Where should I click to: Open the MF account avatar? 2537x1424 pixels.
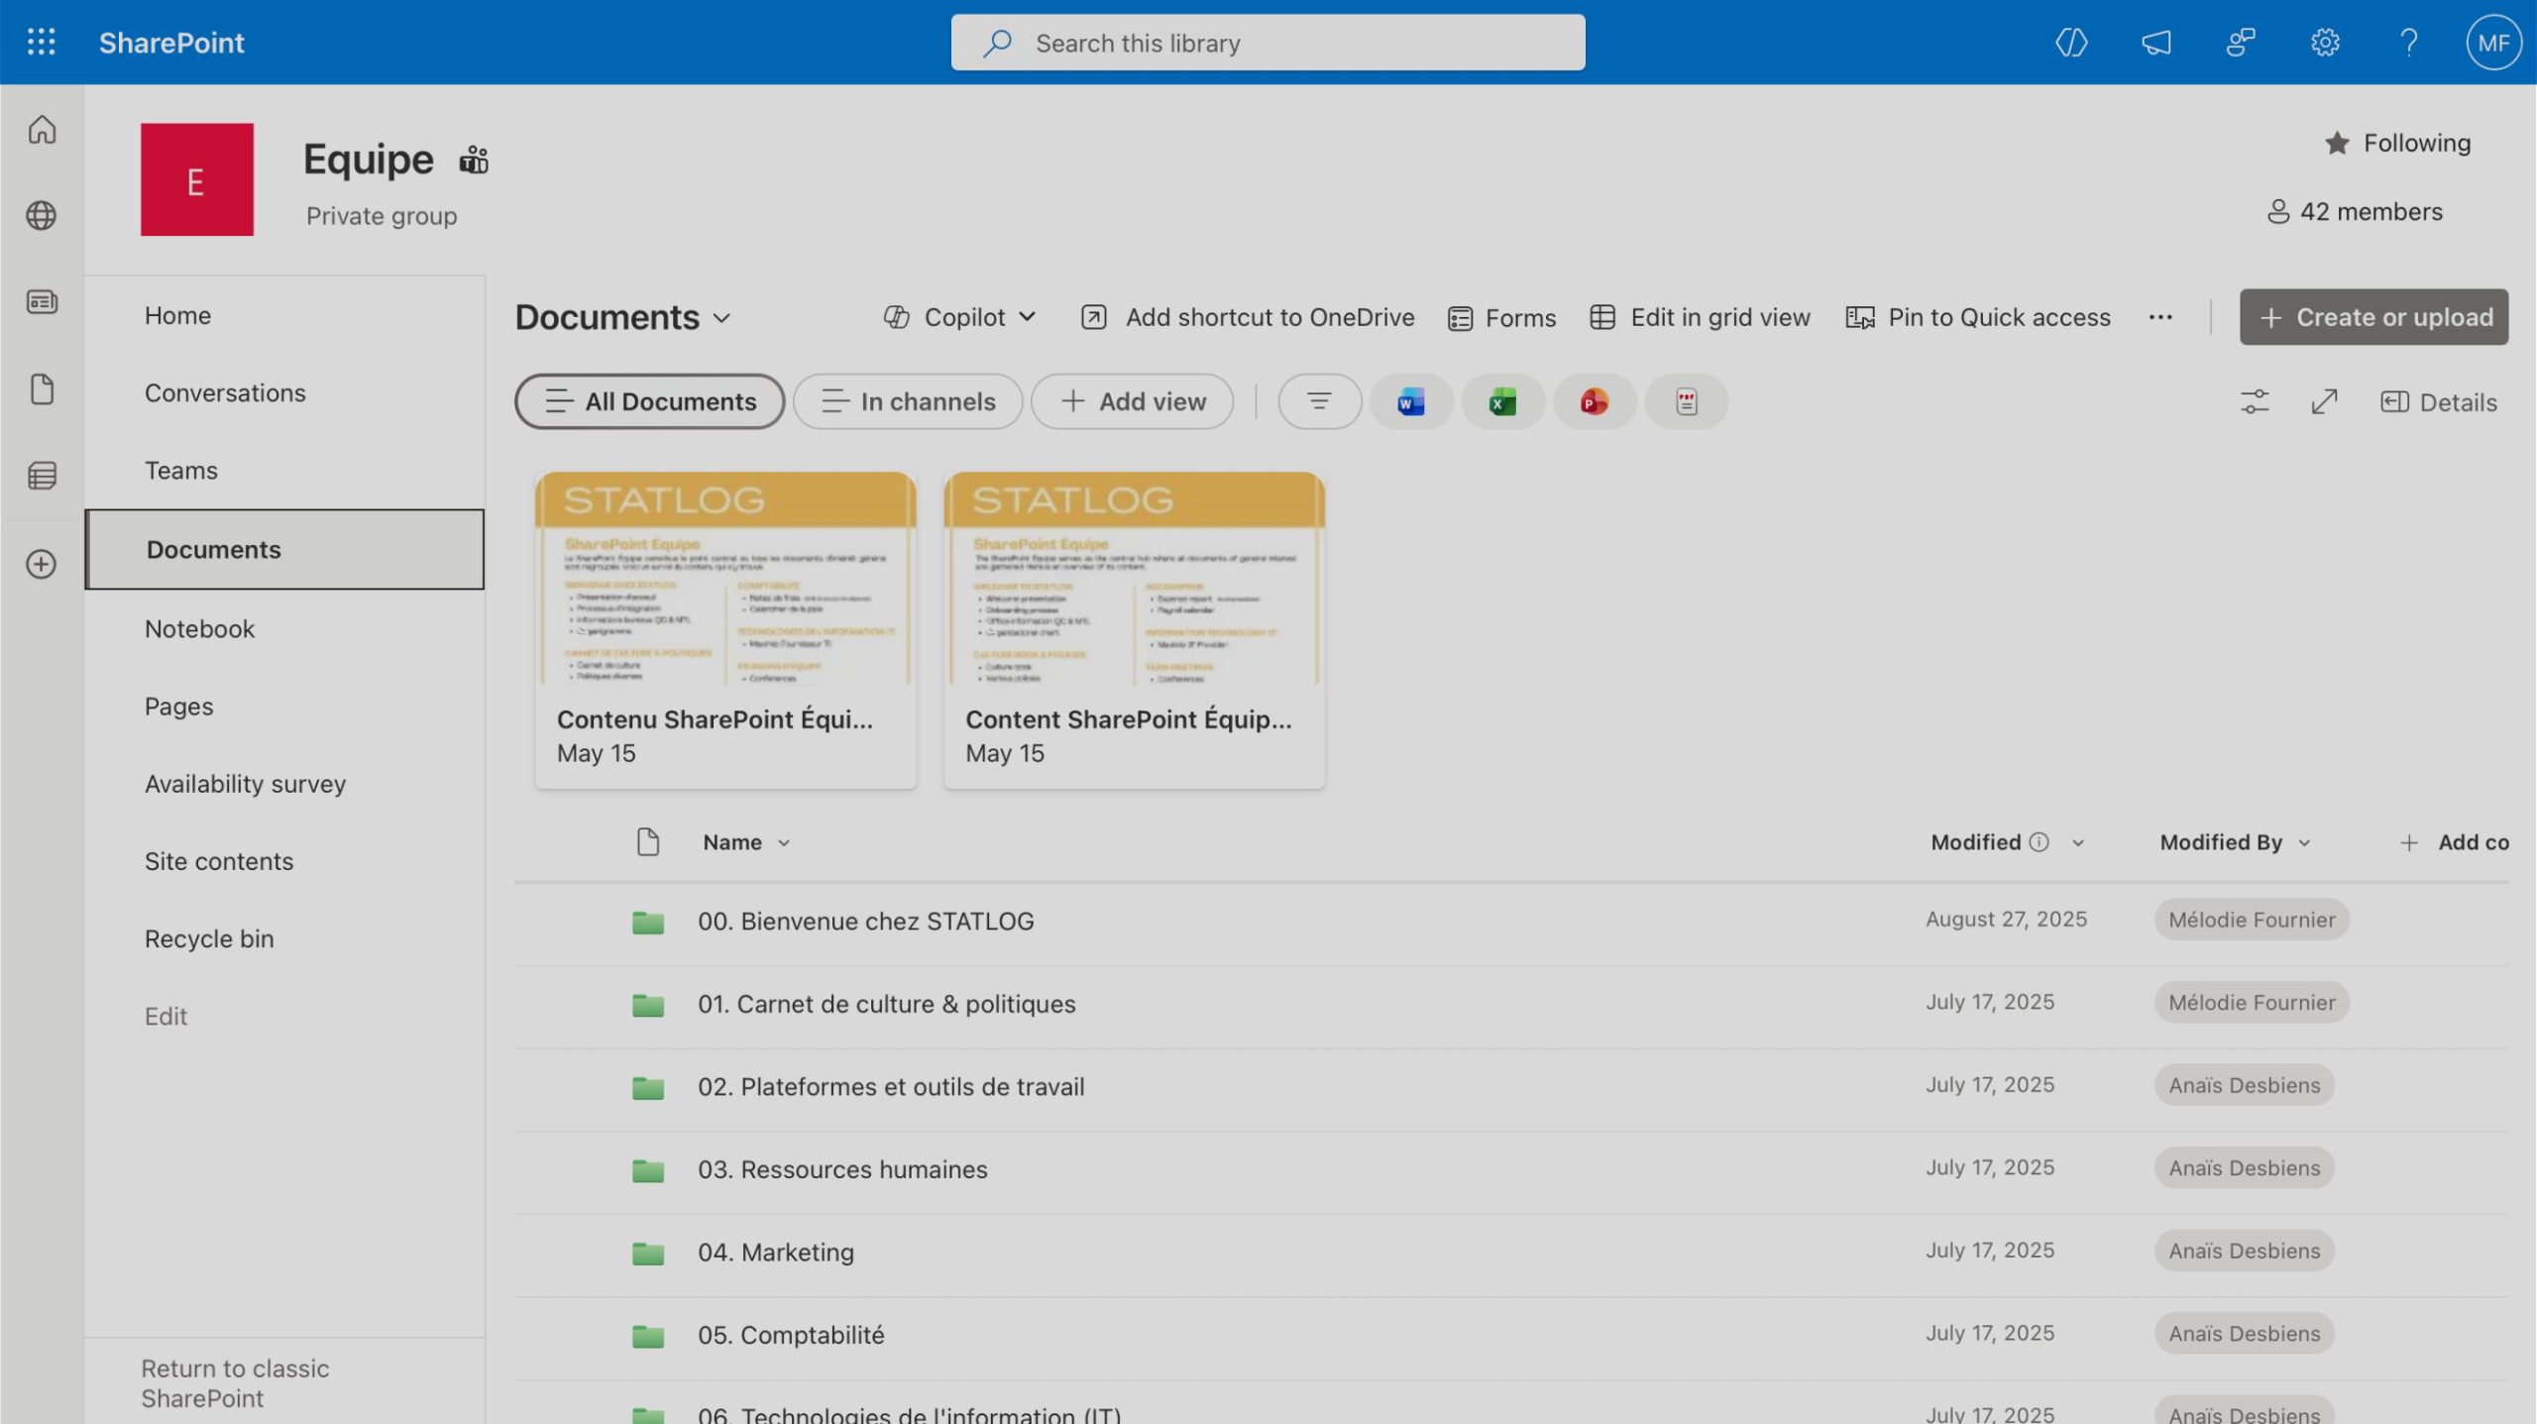tap(2493, 43)
